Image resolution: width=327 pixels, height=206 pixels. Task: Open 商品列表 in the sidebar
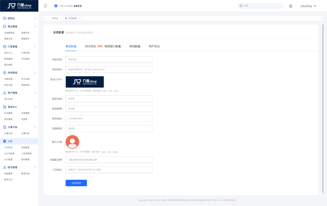(x=25, y=33)
